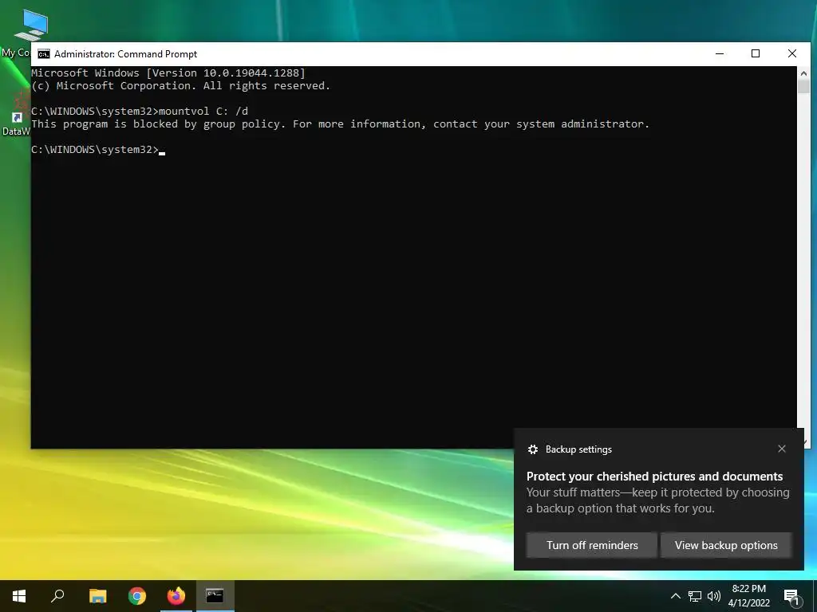Open Backup settings gear icon
The image size is (817, 612).
(532, 449)
